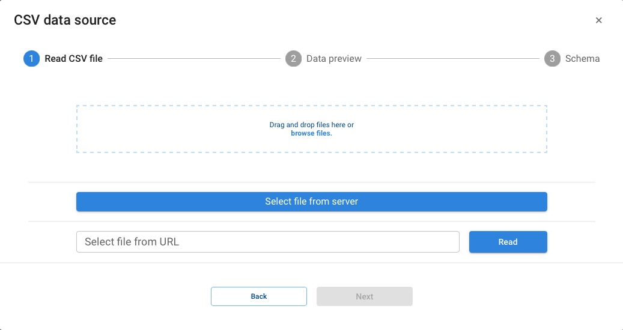Click the step 1 circle icon
The width and height of the screenshot is (623, 330).
pyautogui.click(x=31, y=59)
